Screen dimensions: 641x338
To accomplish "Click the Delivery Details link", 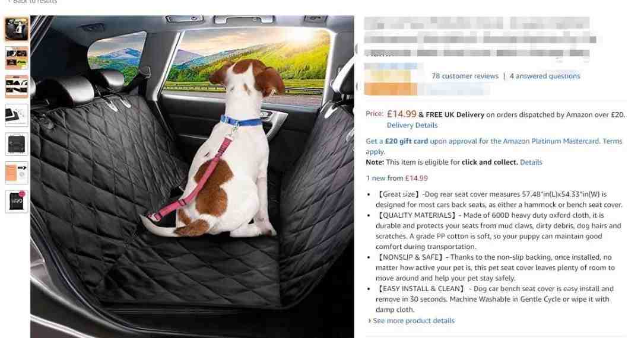I will coord(412,125).
